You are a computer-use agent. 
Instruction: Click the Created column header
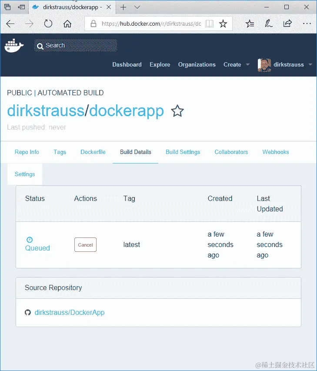pyautogui.click(x=220, y=198)
